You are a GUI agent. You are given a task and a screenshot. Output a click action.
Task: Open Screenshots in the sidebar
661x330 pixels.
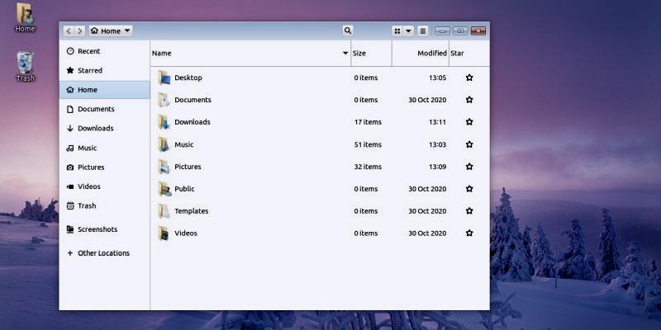point(97,229)
